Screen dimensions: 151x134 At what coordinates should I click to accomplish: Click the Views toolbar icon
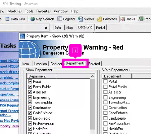[80, 19]
